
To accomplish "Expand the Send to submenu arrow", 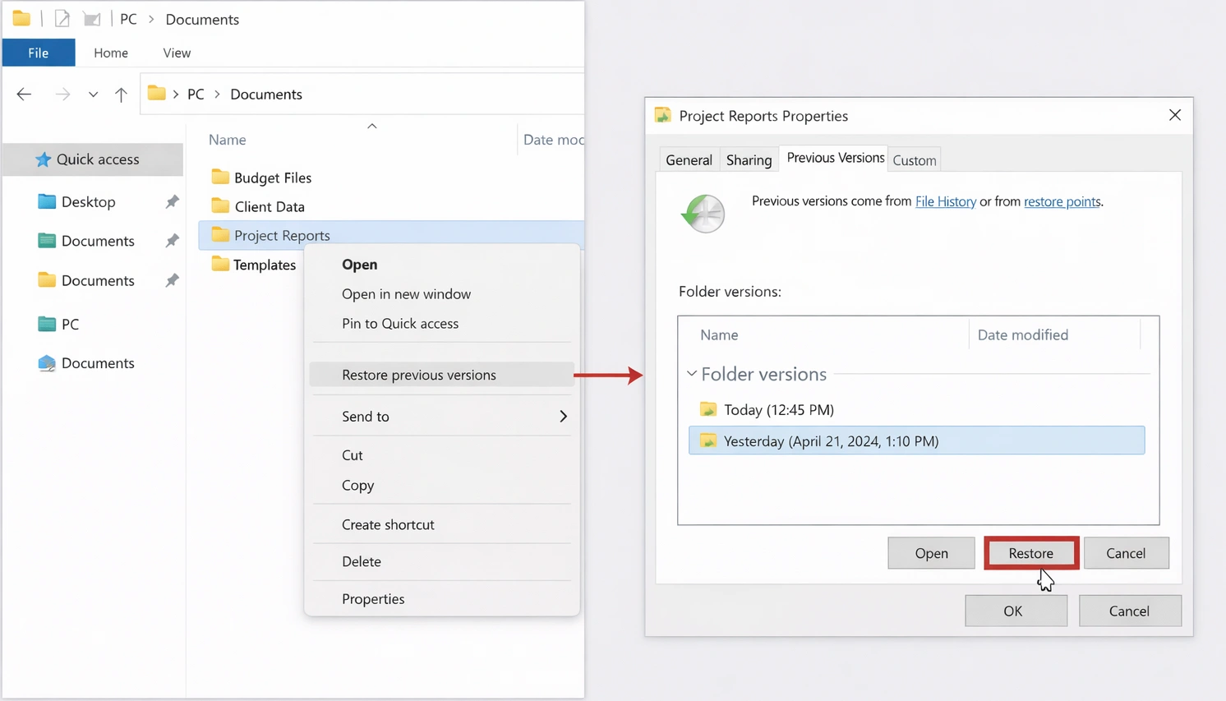I will point(563,417).
